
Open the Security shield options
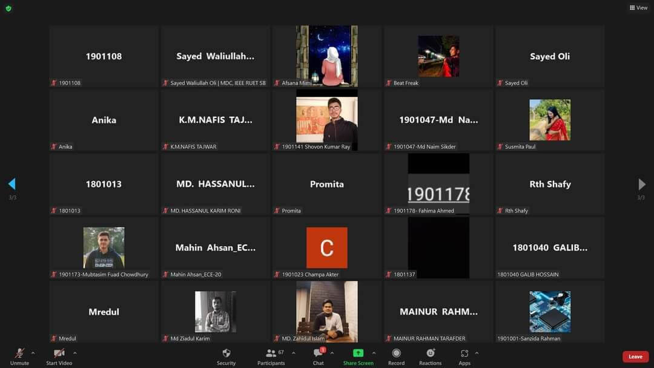pos(226,356)
